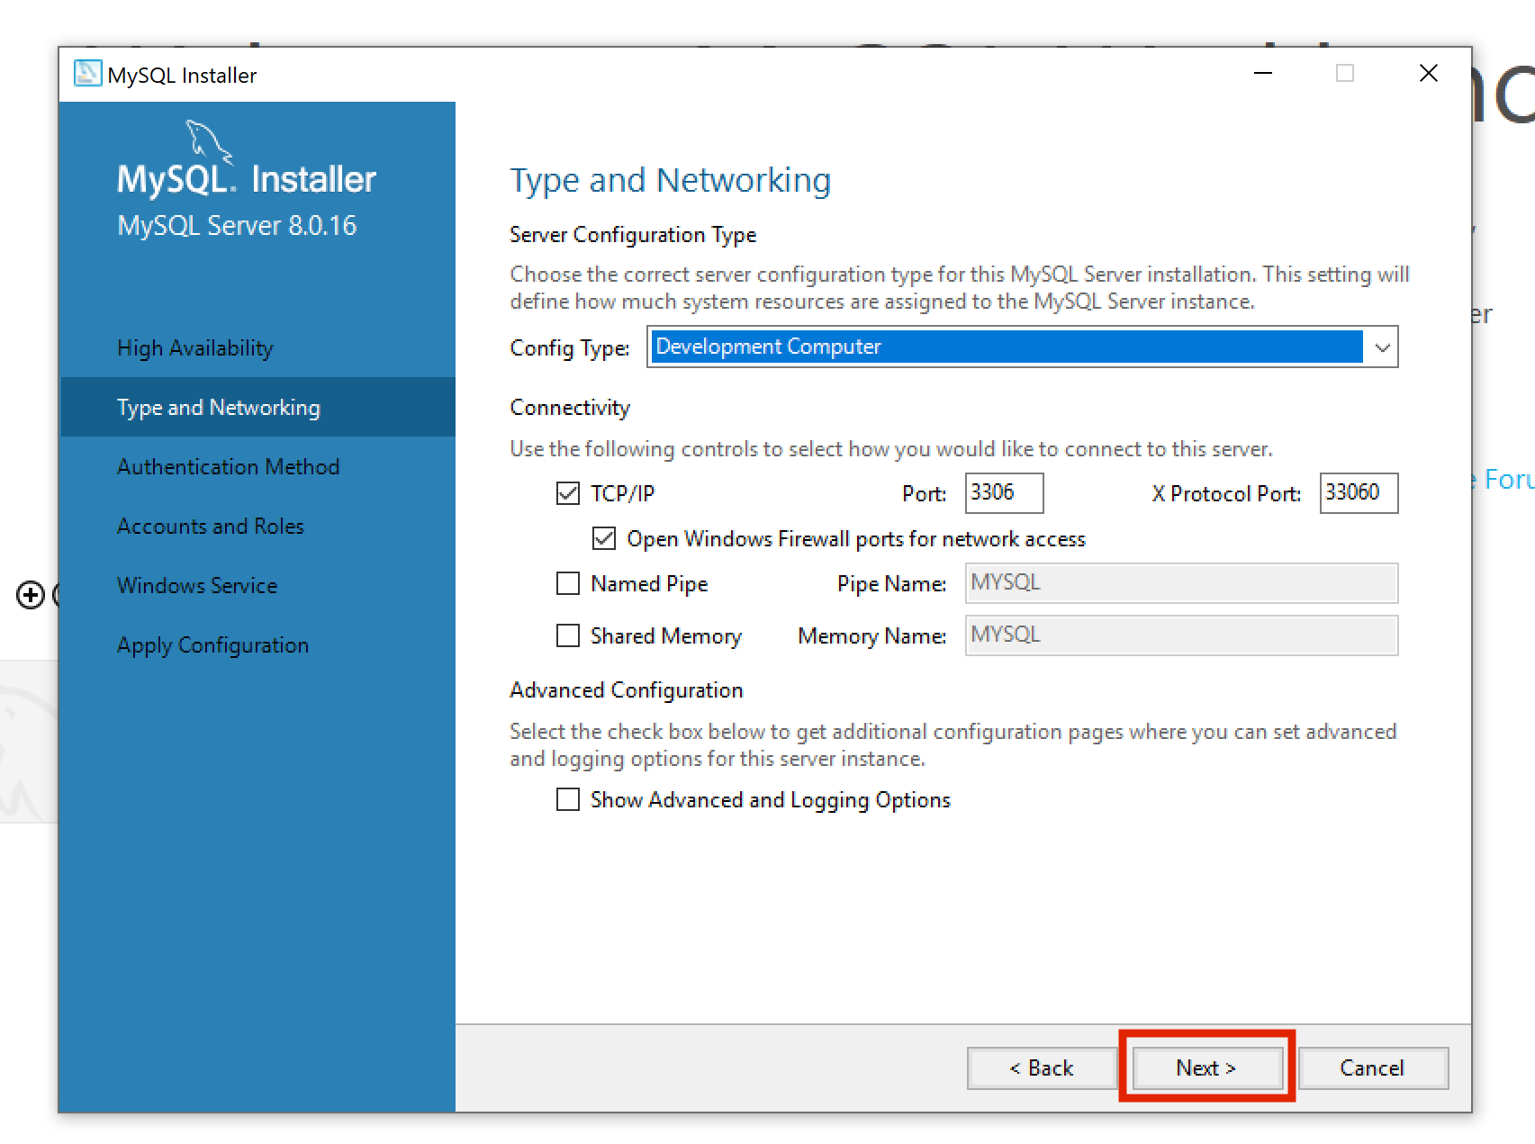The image size is (1535, 1144).
Task: Enable the Shared Memory checkbox
Action: (568, 635)
